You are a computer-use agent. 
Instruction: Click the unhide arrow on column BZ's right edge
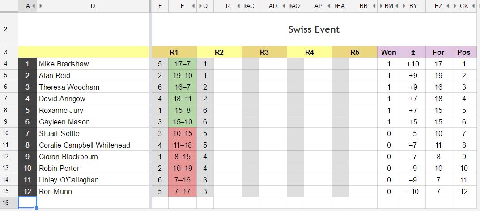[x=449, y=6]
